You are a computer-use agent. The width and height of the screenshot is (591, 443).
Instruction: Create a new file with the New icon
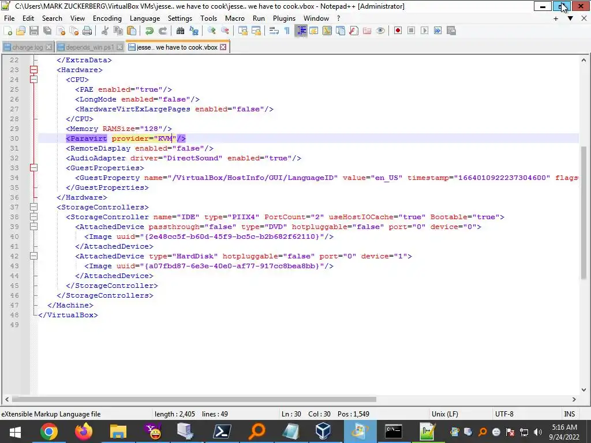coord(8,31)
